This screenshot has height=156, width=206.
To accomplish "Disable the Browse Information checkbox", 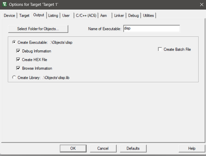I will [x=18, y=69].
